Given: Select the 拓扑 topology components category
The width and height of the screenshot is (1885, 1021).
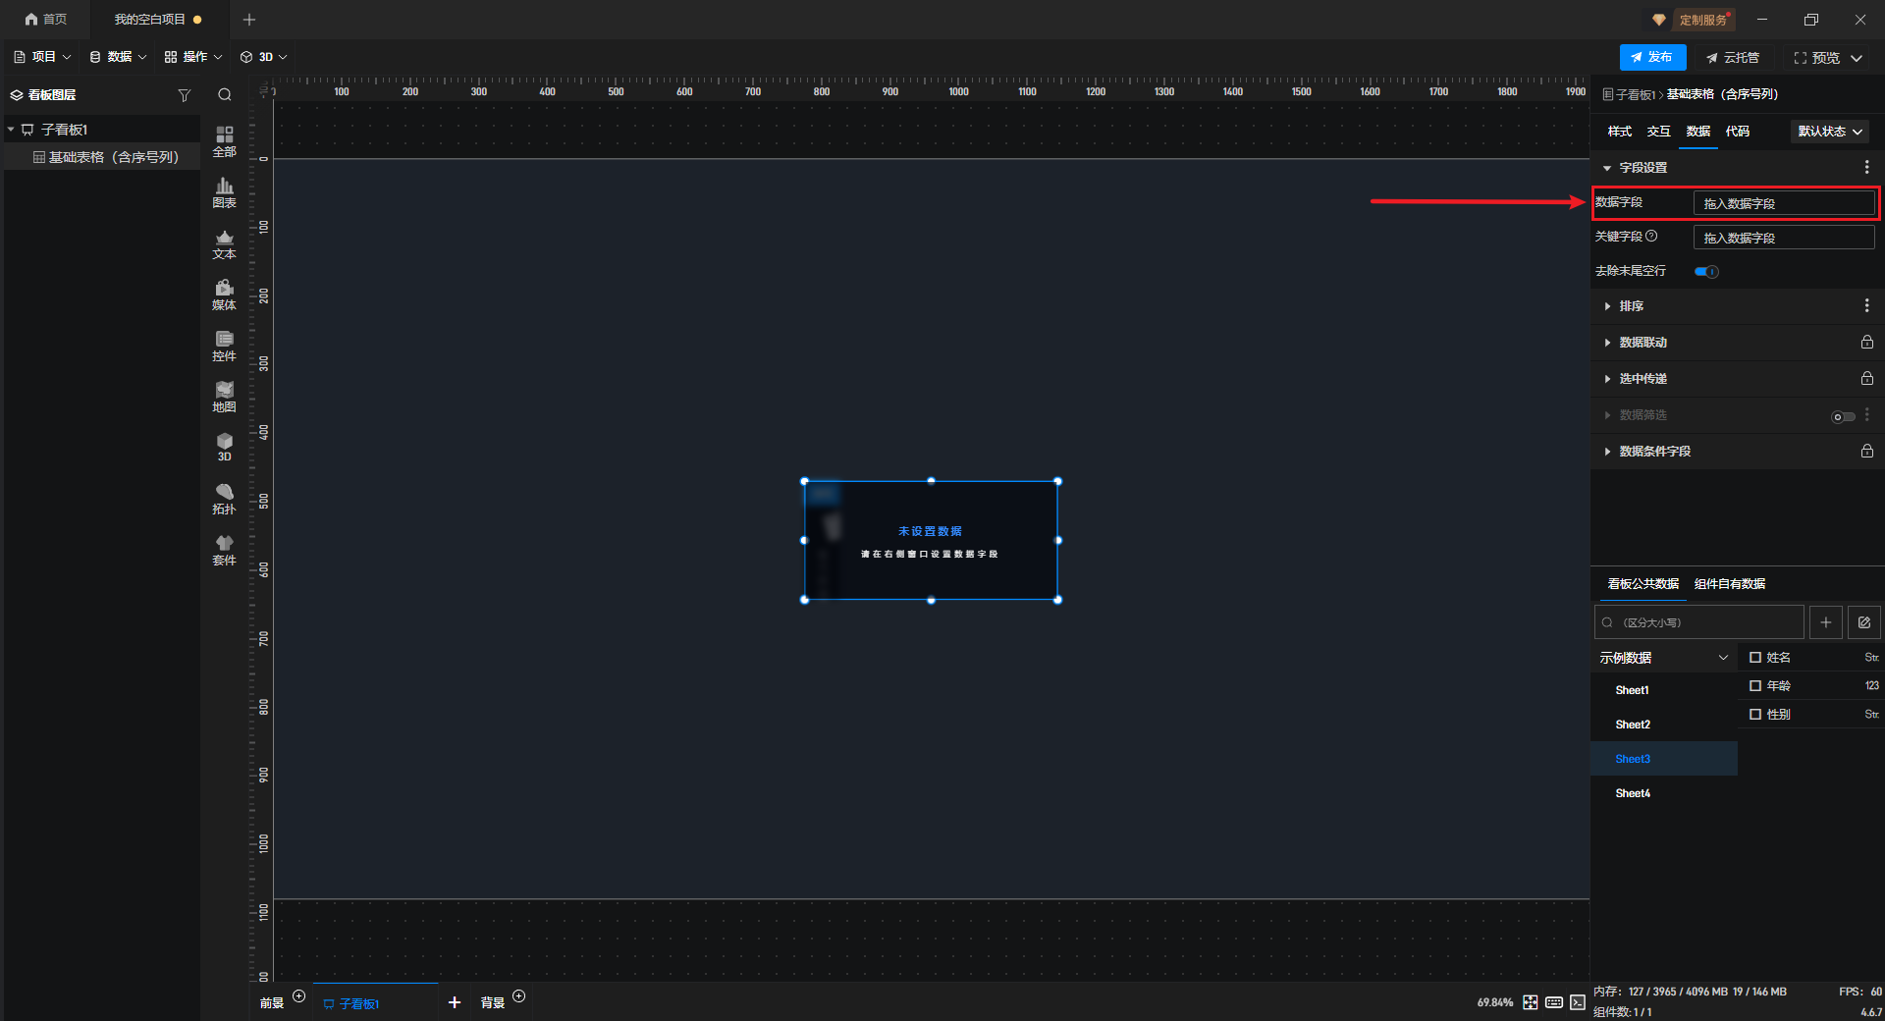Looking at the screenshot, I should click(x=224, y=499).
